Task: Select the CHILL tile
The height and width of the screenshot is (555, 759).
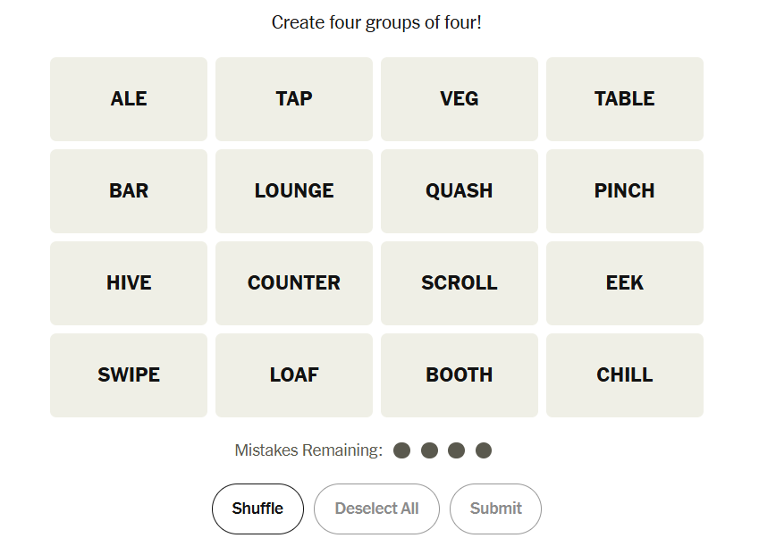Action: pos(625,375)
